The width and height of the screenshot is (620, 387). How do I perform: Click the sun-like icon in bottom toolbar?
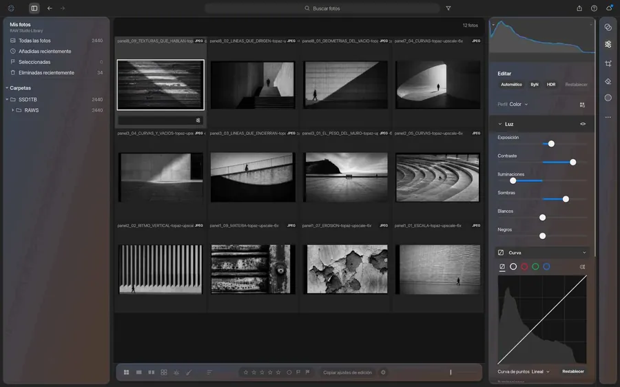coord(176,373)
